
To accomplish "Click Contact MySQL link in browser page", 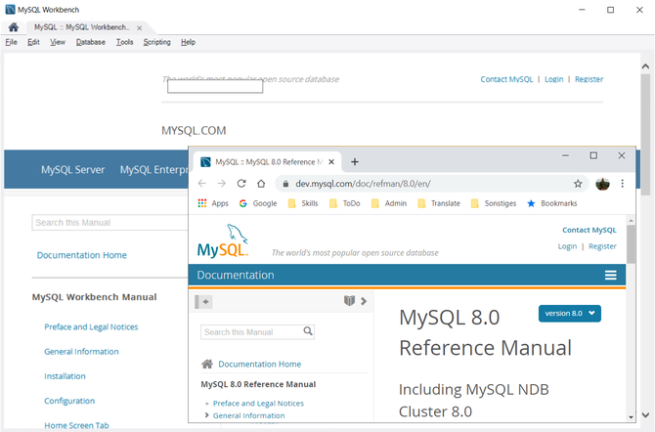I will [x=589, y=231].
